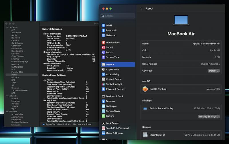The width and height of the screenshot is (229, 144).
Task: Open Notifications settings icon
Action: tap(103, 42)
